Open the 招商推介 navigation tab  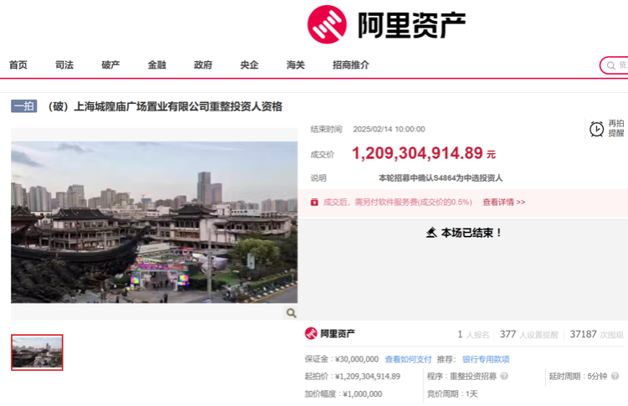(351, 64)
